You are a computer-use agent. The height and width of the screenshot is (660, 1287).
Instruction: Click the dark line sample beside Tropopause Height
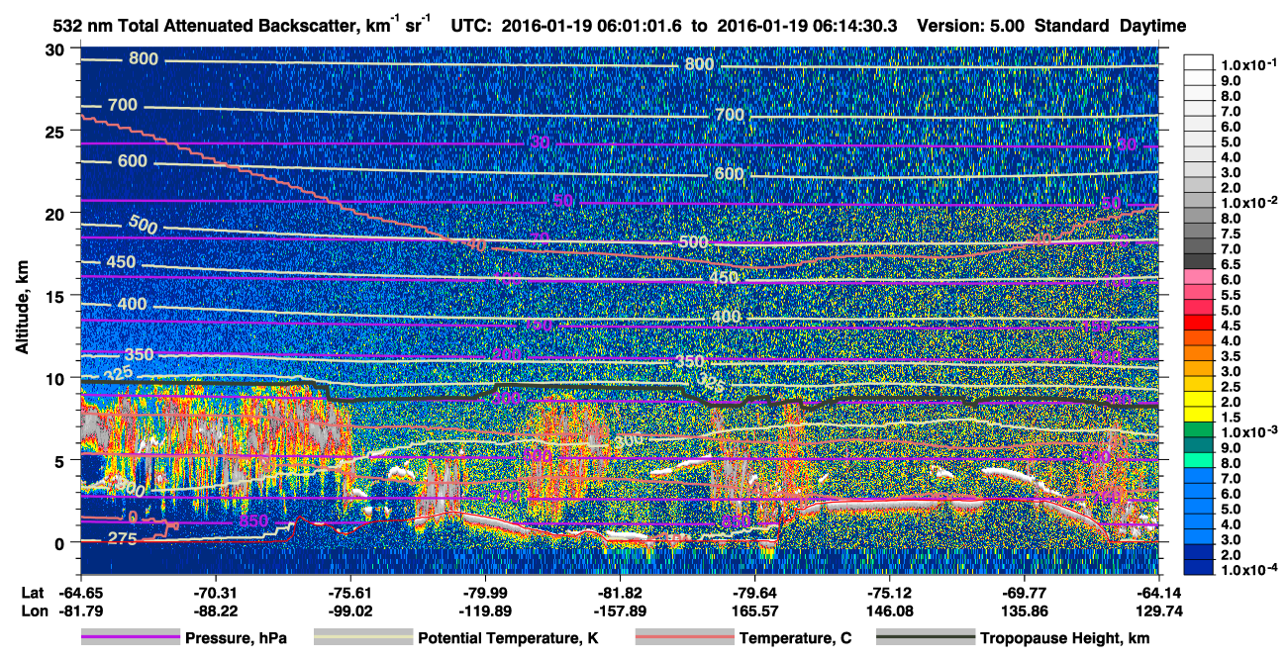coord(926,638)
